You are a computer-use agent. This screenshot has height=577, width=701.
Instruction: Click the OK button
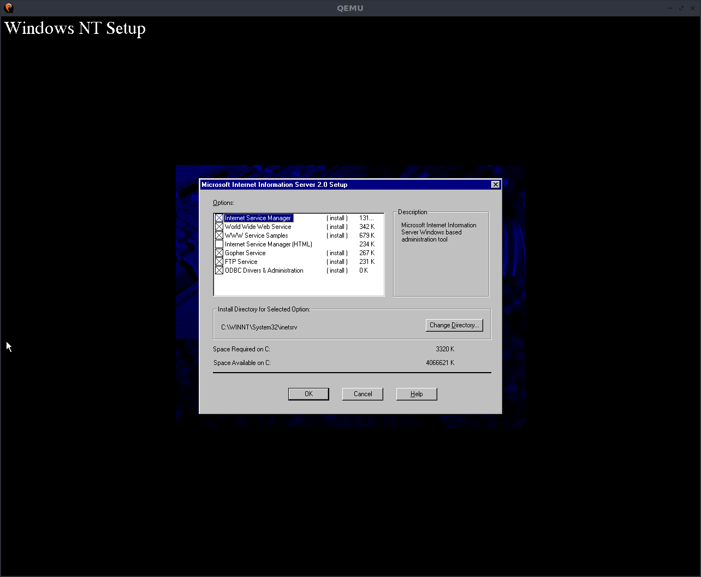point(308,394)
